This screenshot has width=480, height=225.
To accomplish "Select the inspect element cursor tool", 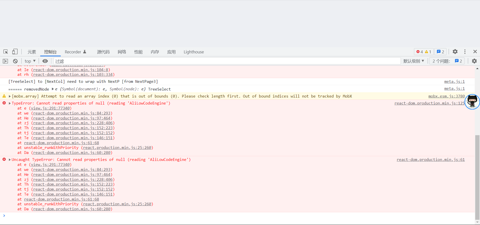I will tap(5, 52).
